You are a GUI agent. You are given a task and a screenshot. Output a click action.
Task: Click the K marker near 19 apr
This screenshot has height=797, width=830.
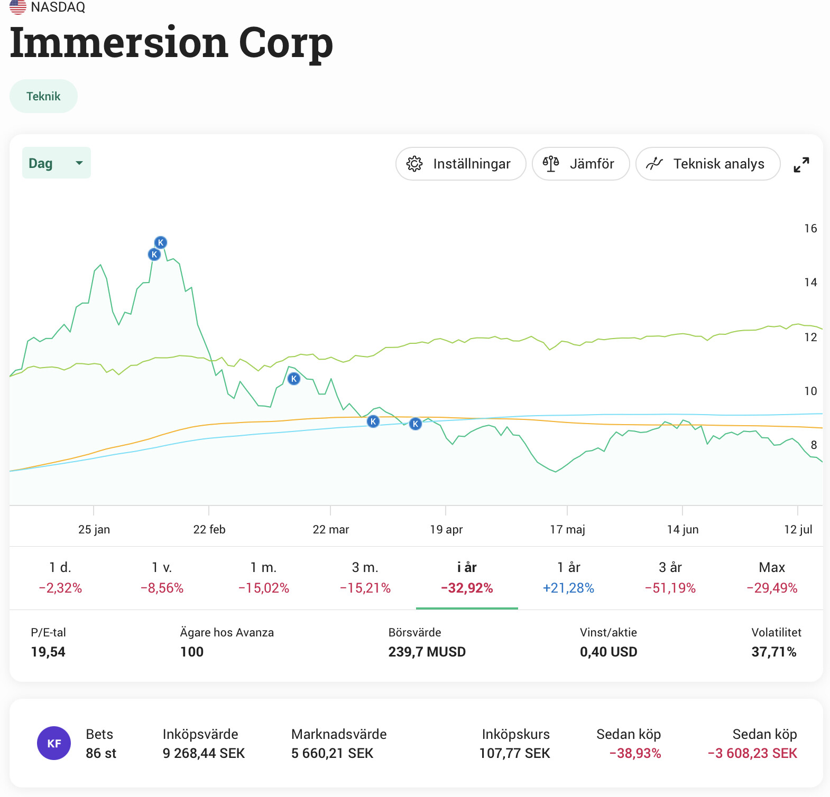coord(416,424)
